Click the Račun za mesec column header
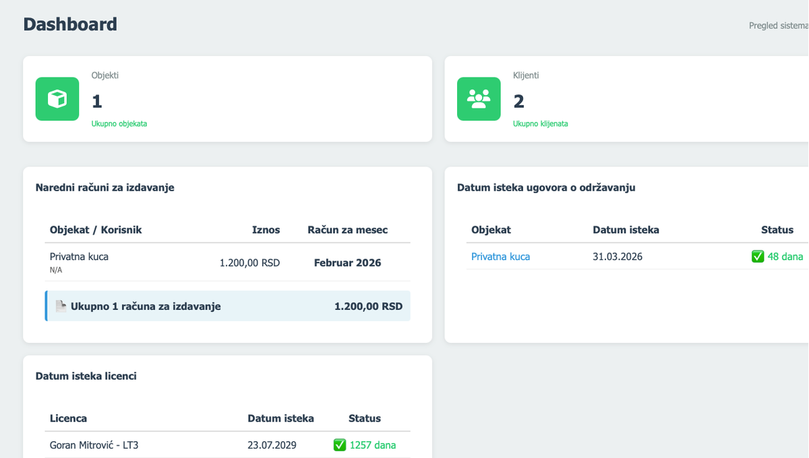Screen dimensions: 809x458 coord(347,230)
